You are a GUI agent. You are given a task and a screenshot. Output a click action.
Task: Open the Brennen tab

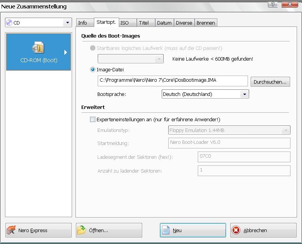206,23
